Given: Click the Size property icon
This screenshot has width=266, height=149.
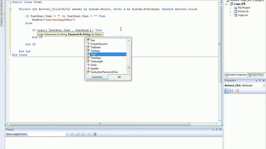Looking at the screenshot, I should 88,40.
